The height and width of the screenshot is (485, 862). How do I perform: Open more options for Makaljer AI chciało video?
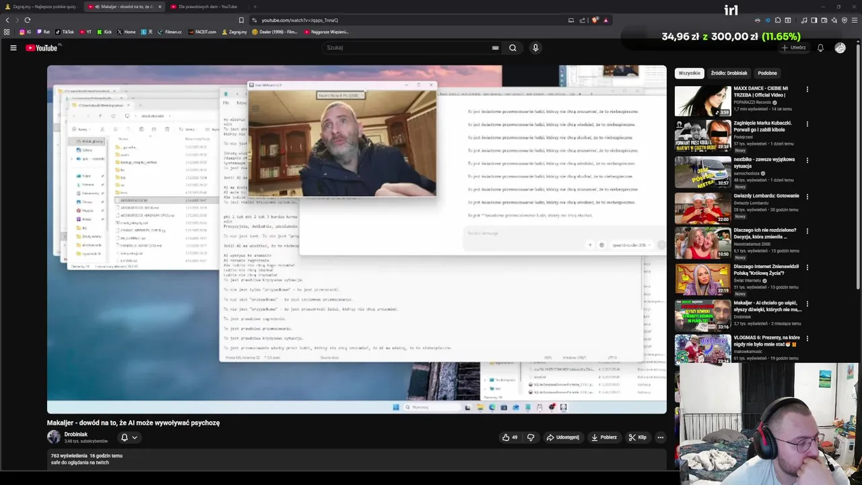(807, 304)
